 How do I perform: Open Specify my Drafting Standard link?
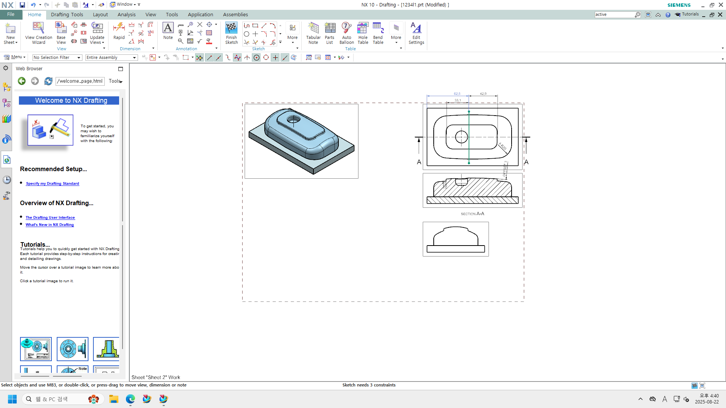(53, 184)
